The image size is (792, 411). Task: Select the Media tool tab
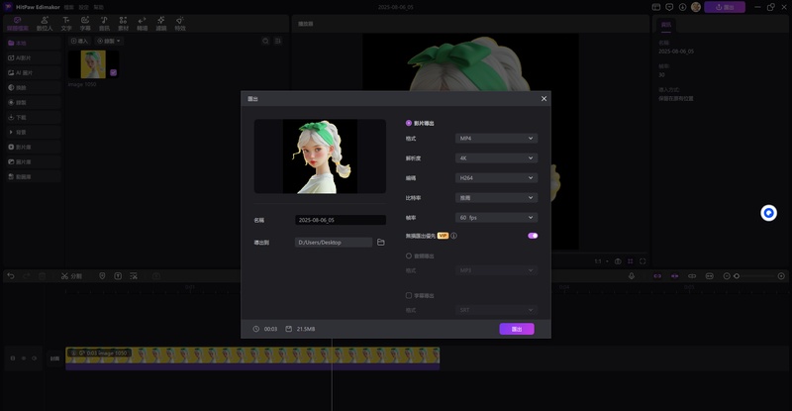coord(18,23)
